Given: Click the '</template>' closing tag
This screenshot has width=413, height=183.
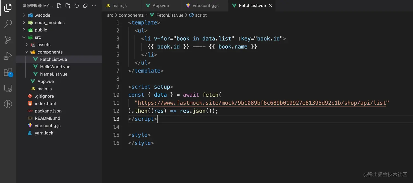Looking at the screenshot, I should (x=146, y=71).
